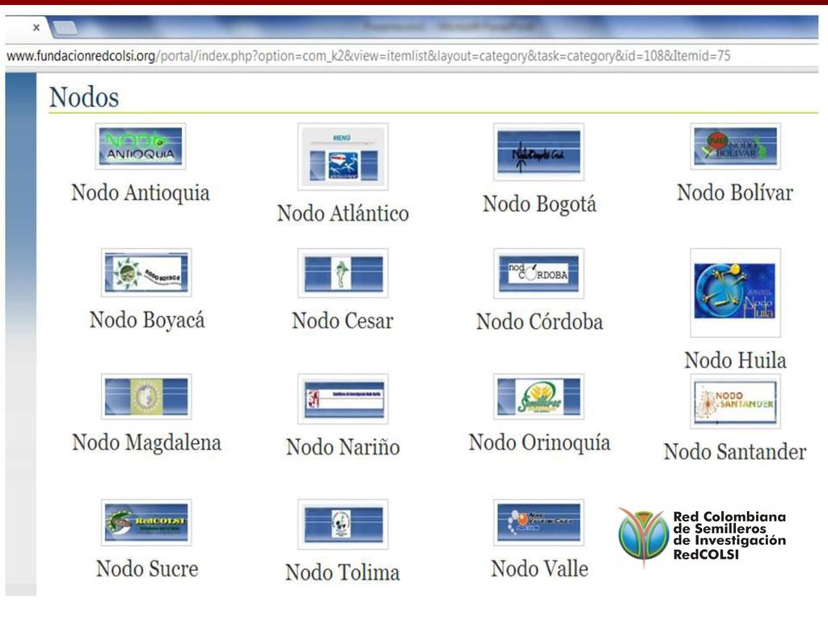
Task: Follow the Nodo Tolima link
Action: [x=343, y=572]
